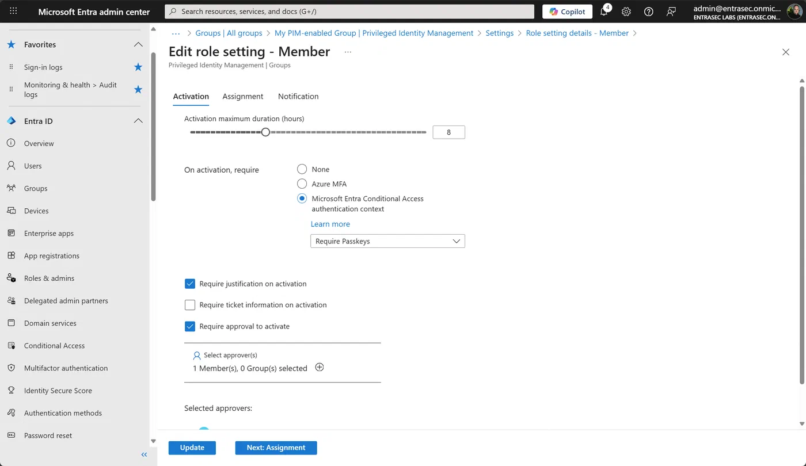Click the activation duration slider handle
Image resolution: width=806 pixels, height=466 pixels.
click(265, 132)
